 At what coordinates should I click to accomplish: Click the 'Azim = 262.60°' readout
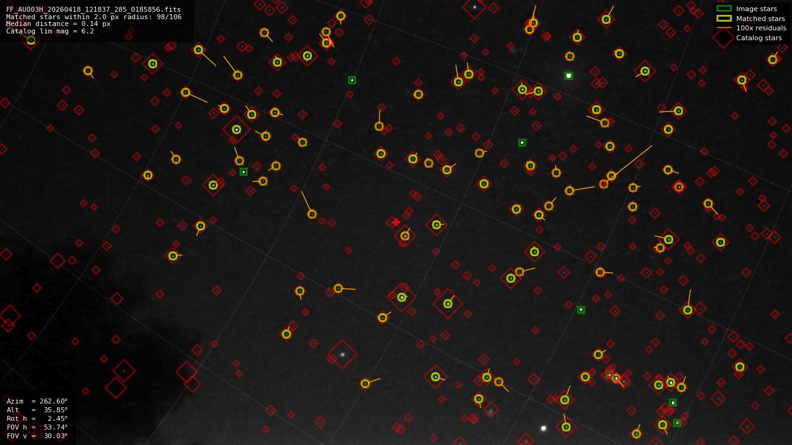click(x=37, y=401)
